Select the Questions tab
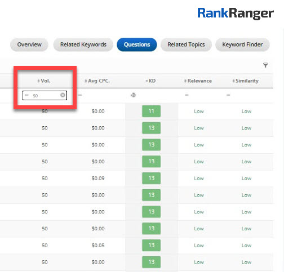Viewport: 284px width, 272px height. [x=137, y=44]
